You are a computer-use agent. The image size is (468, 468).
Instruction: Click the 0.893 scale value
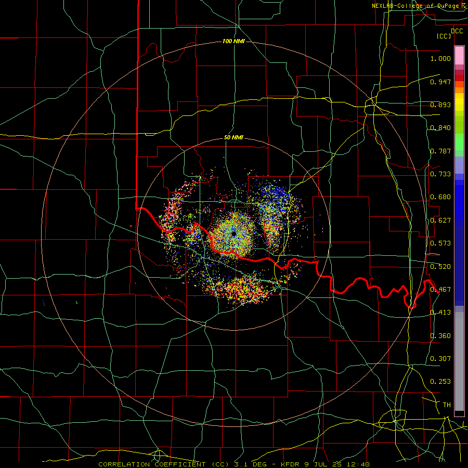pos(440,105)
